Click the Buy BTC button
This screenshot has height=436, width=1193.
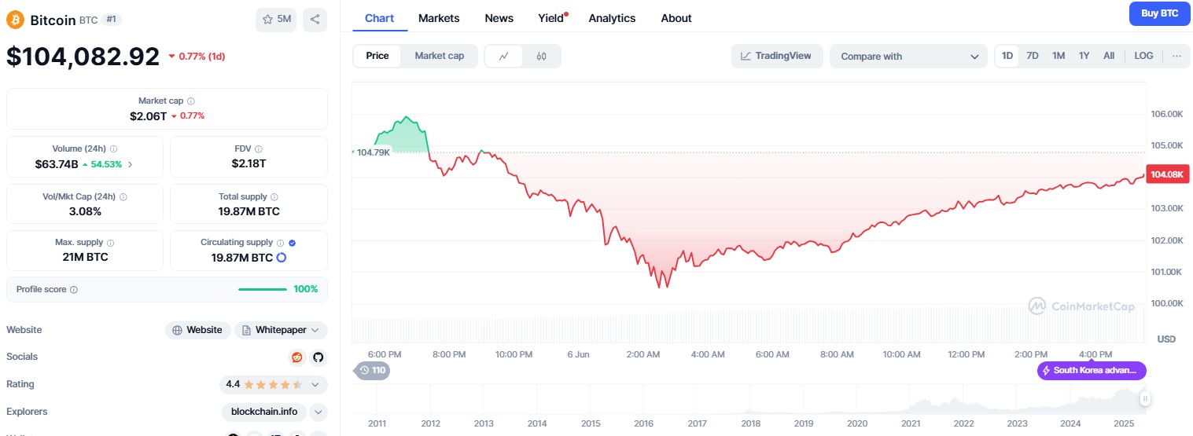[1159, 14]
